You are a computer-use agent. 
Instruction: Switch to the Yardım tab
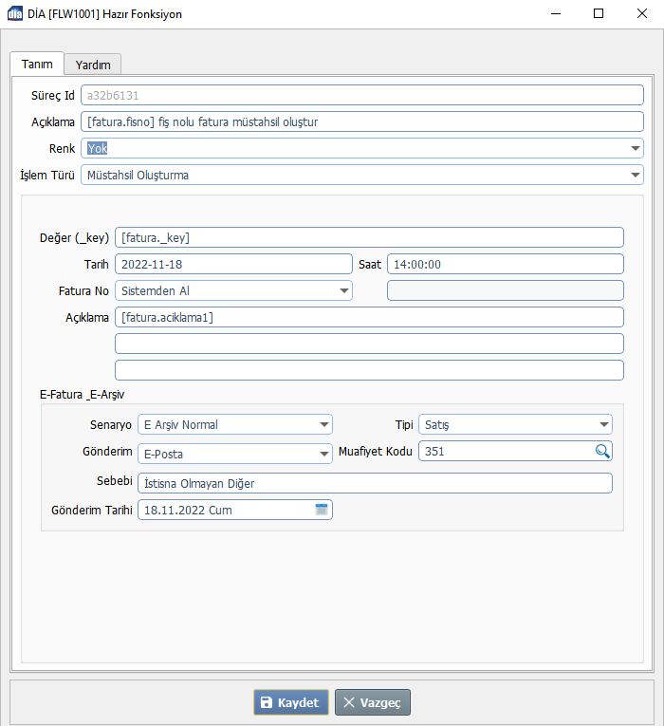click(93, 65)
